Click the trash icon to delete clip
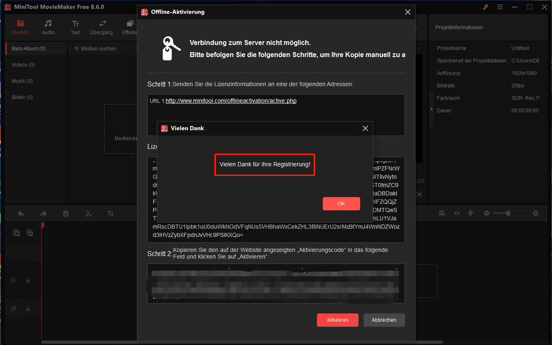 (x=66, y=213)
